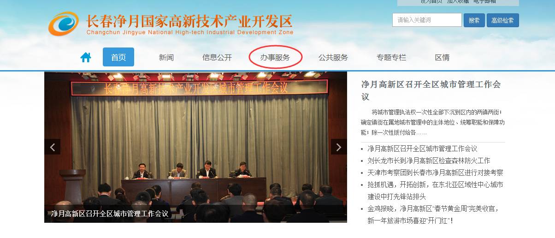Click the orange and blue site logo
Image resolution: width=555 pixels, height=238 pixels.
coord(64,24)
